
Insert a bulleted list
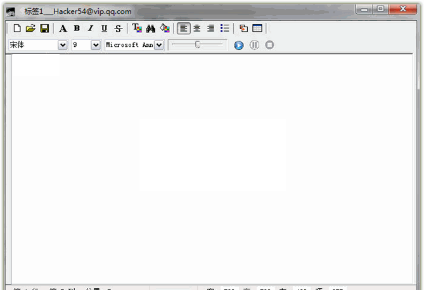[224, 28]
